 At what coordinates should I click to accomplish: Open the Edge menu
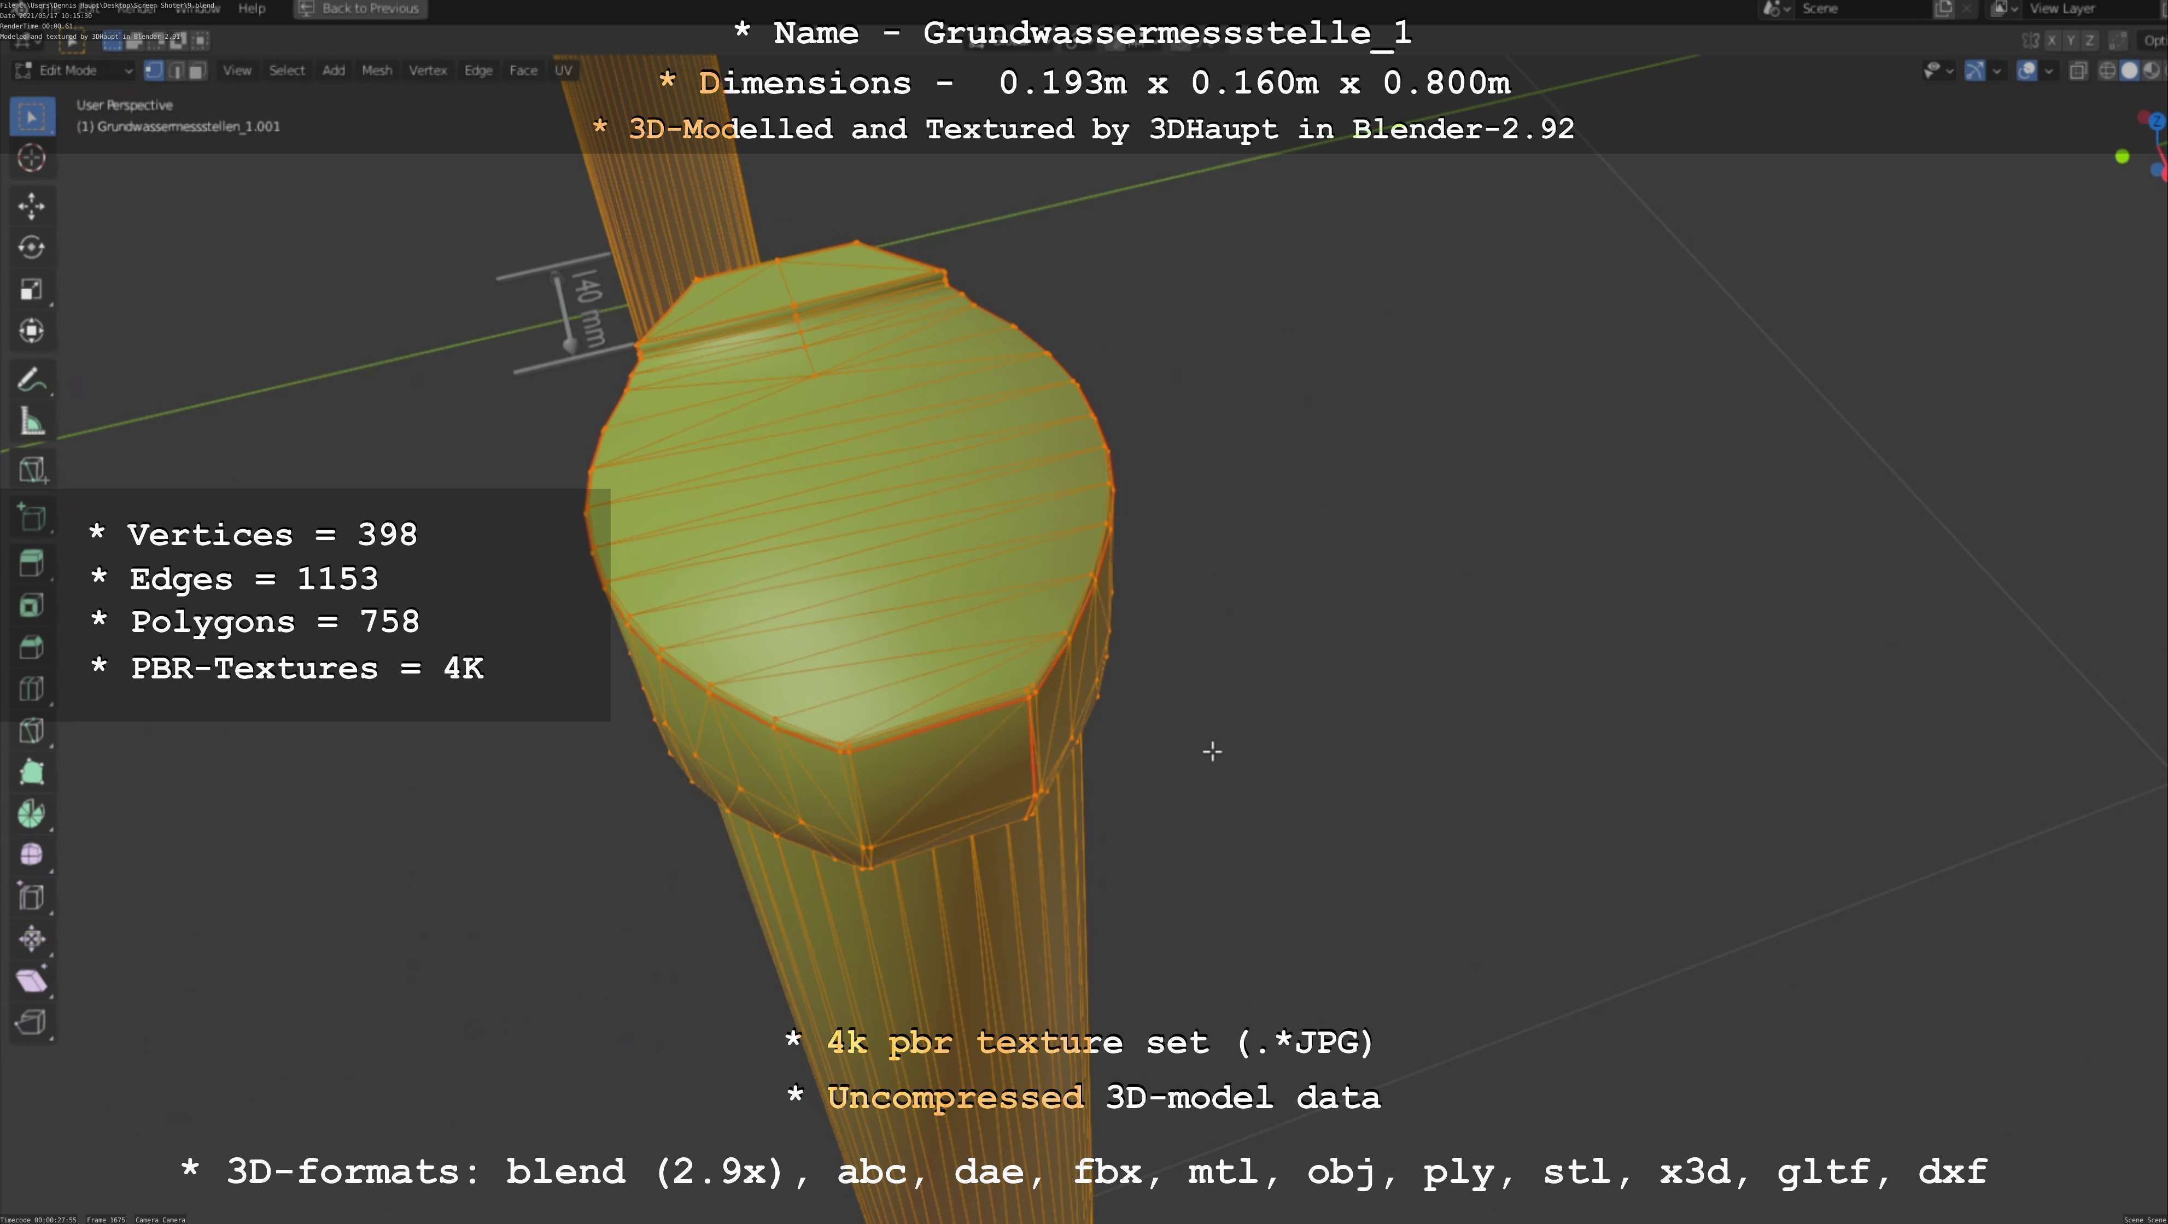(x=478, y=71)
